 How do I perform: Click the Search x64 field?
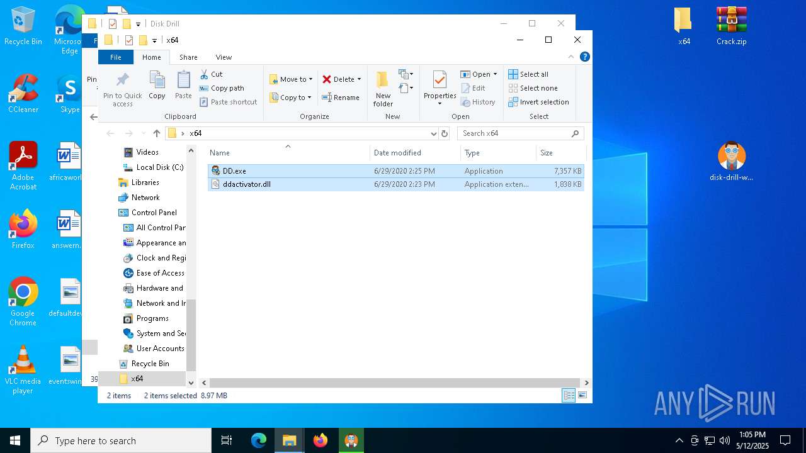tap(521, 133)
